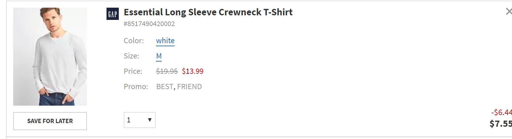The height and width of the screenshot is (139, 512).
Task: Open the product thumbnail image
Action: 50,57
